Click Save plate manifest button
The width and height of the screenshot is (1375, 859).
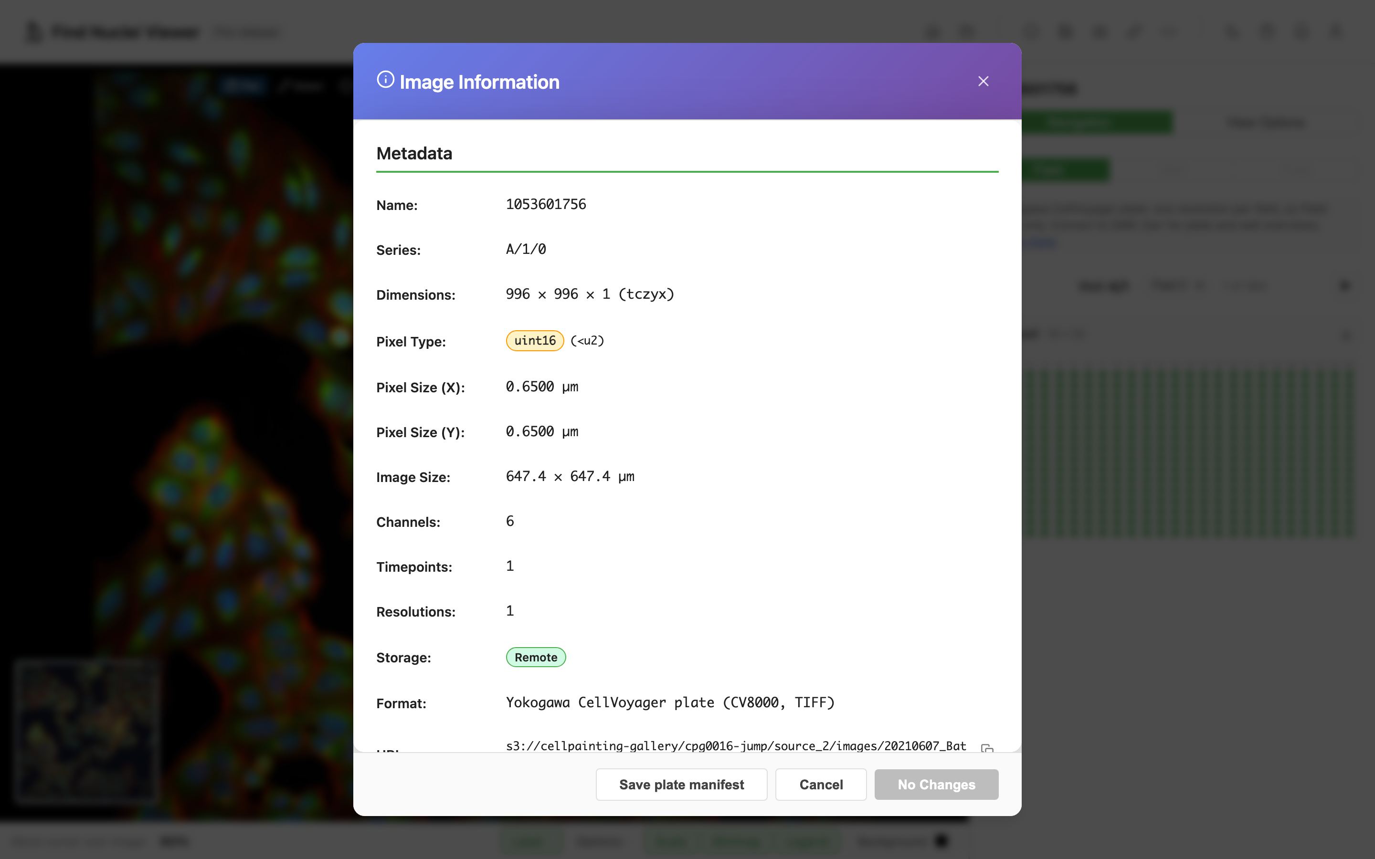pyautogui.click(x=681, y=785)
